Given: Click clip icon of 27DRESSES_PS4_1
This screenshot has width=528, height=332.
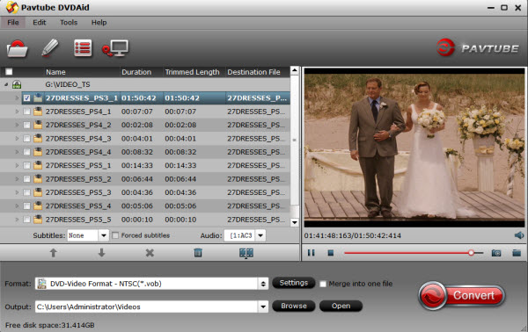Looking at the screenshot, I should pyautogui.click(x=38, y=112).
